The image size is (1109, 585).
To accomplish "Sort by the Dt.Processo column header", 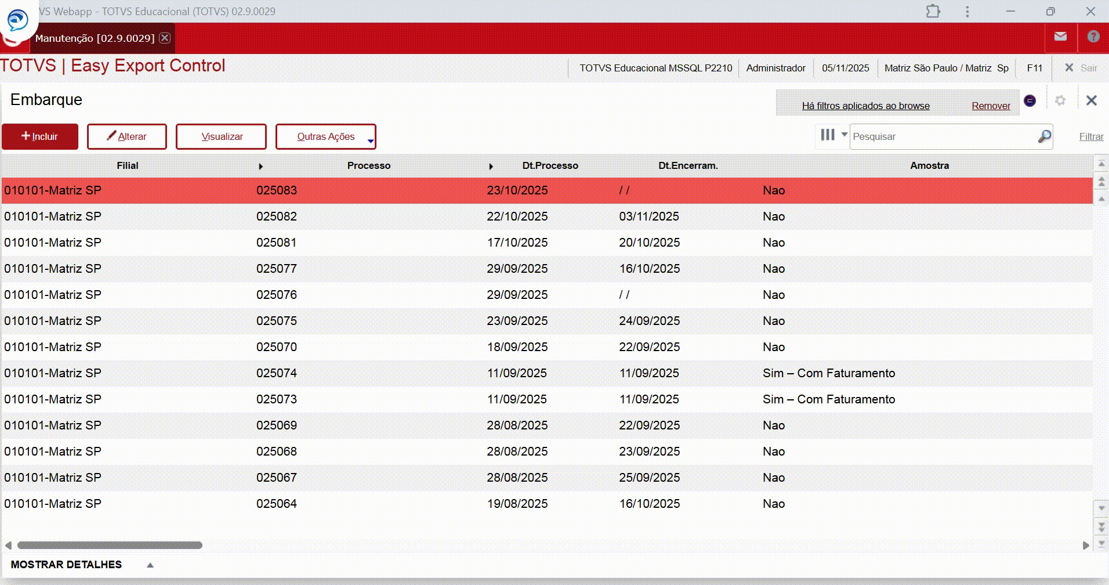I will click(x=550, y=165).
